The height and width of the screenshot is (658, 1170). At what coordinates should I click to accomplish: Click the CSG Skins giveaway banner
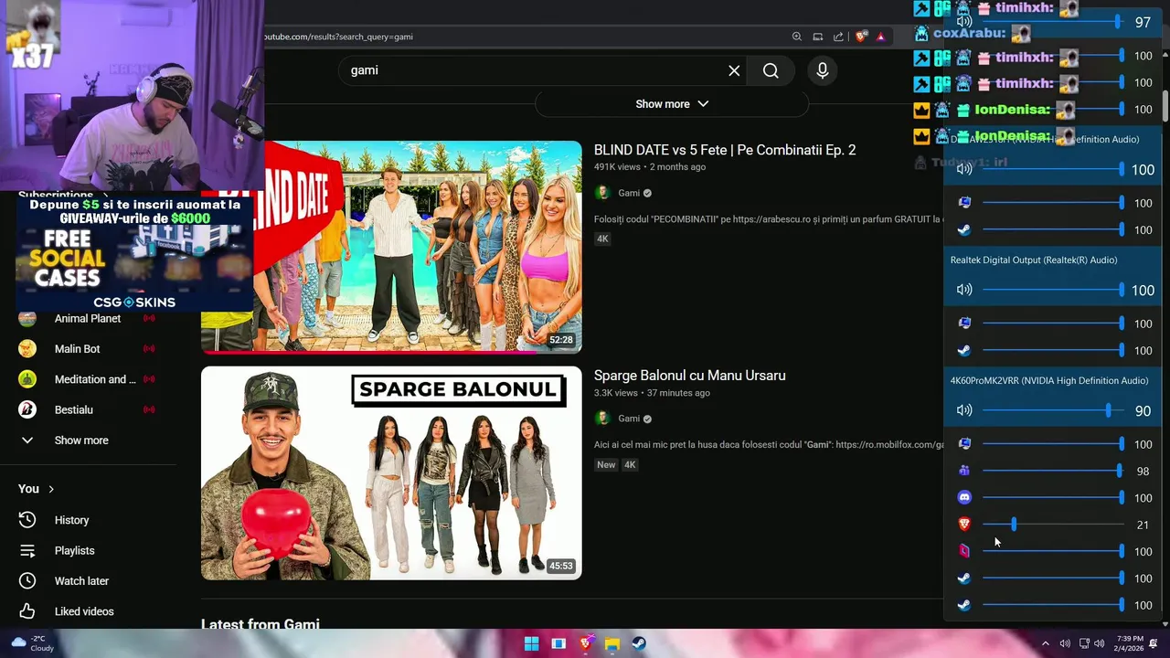134,253
